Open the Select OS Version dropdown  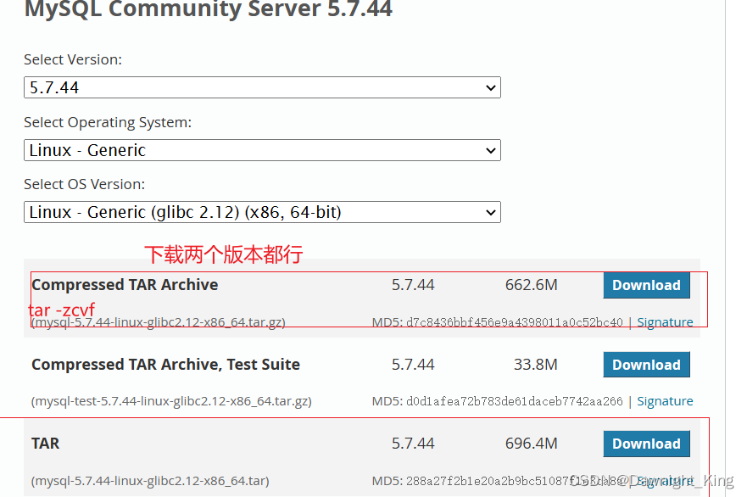pyautogui.click(x=262, y=212)
